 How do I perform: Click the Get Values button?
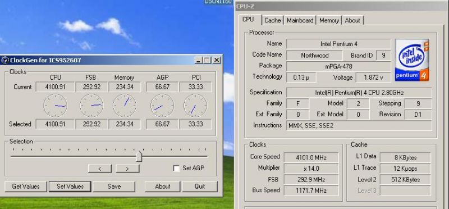26,187
